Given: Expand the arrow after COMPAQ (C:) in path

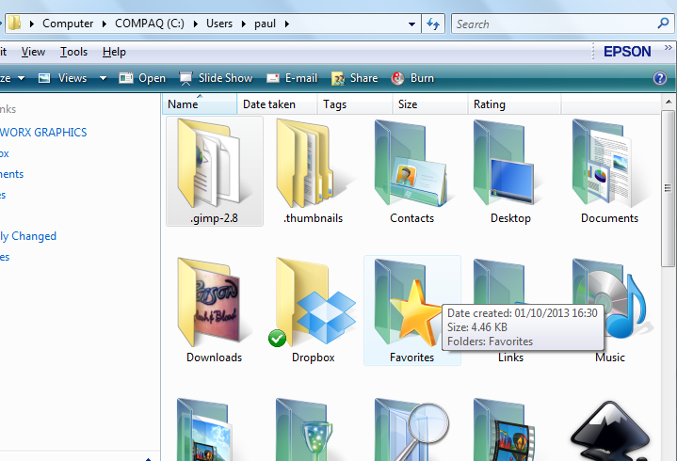Looking at the screenshot, I should [x=196, y=24].
